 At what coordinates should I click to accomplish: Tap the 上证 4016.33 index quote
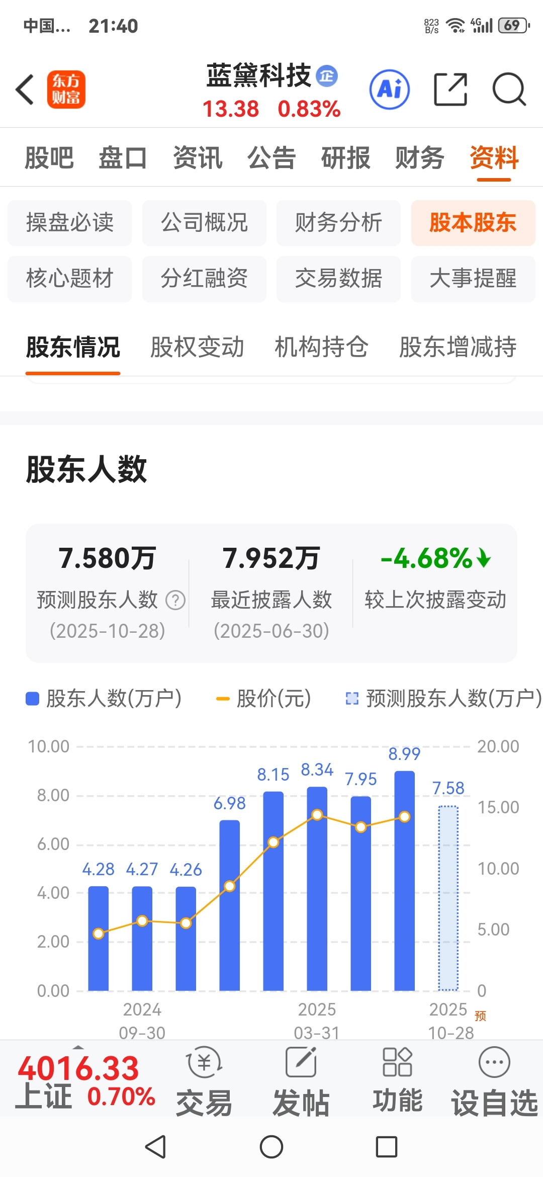coord(85,1081)
